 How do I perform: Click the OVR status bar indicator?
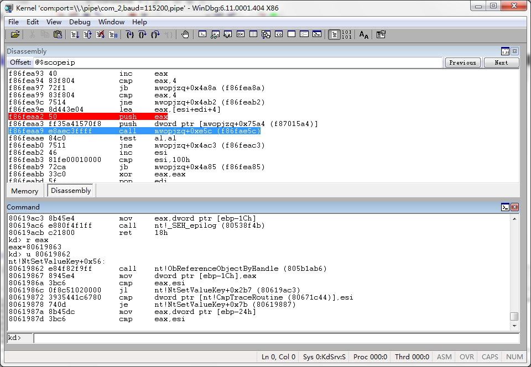(467, 357)
